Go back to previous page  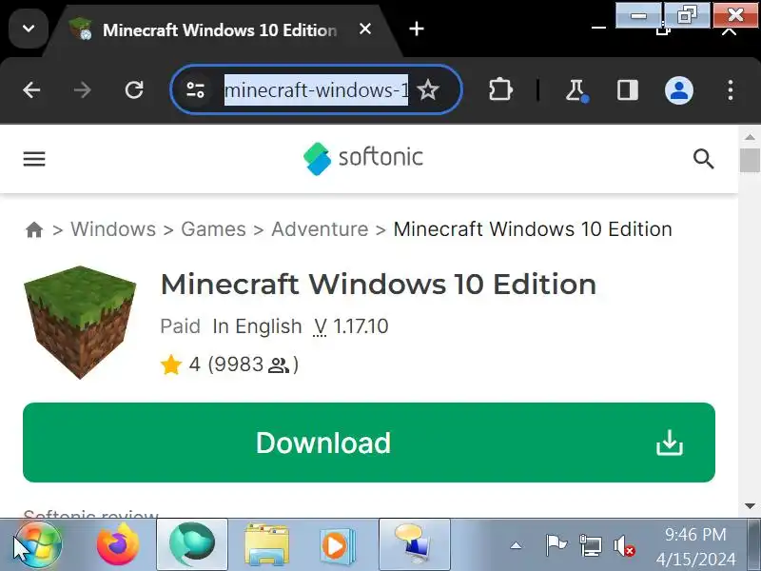pos(31,89)
